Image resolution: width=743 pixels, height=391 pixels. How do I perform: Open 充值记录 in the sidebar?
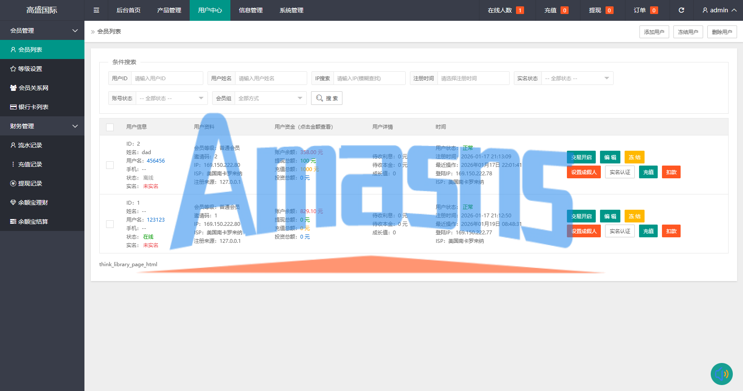[42, 164]
